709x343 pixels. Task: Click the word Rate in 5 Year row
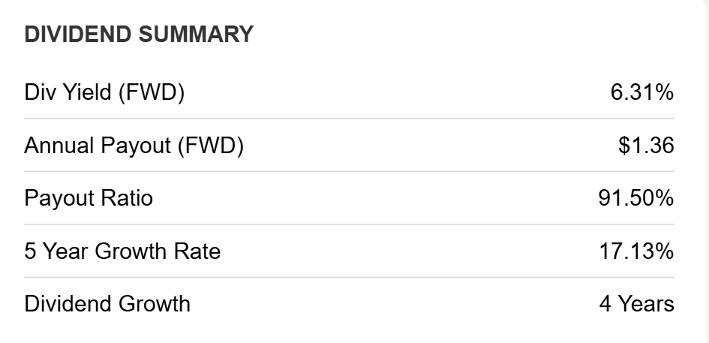click(x=200, y=251)
